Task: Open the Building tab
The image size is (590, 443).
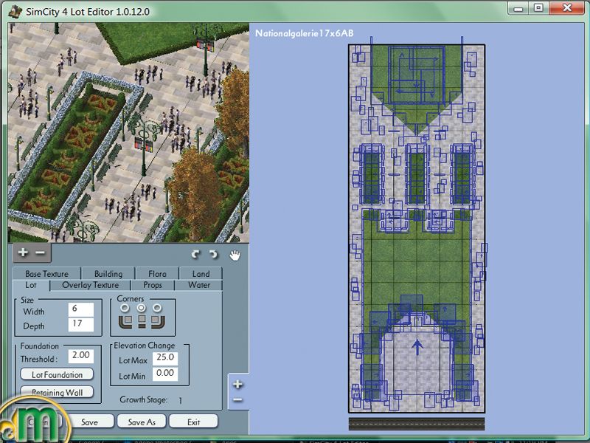Action: coord(108,273)
